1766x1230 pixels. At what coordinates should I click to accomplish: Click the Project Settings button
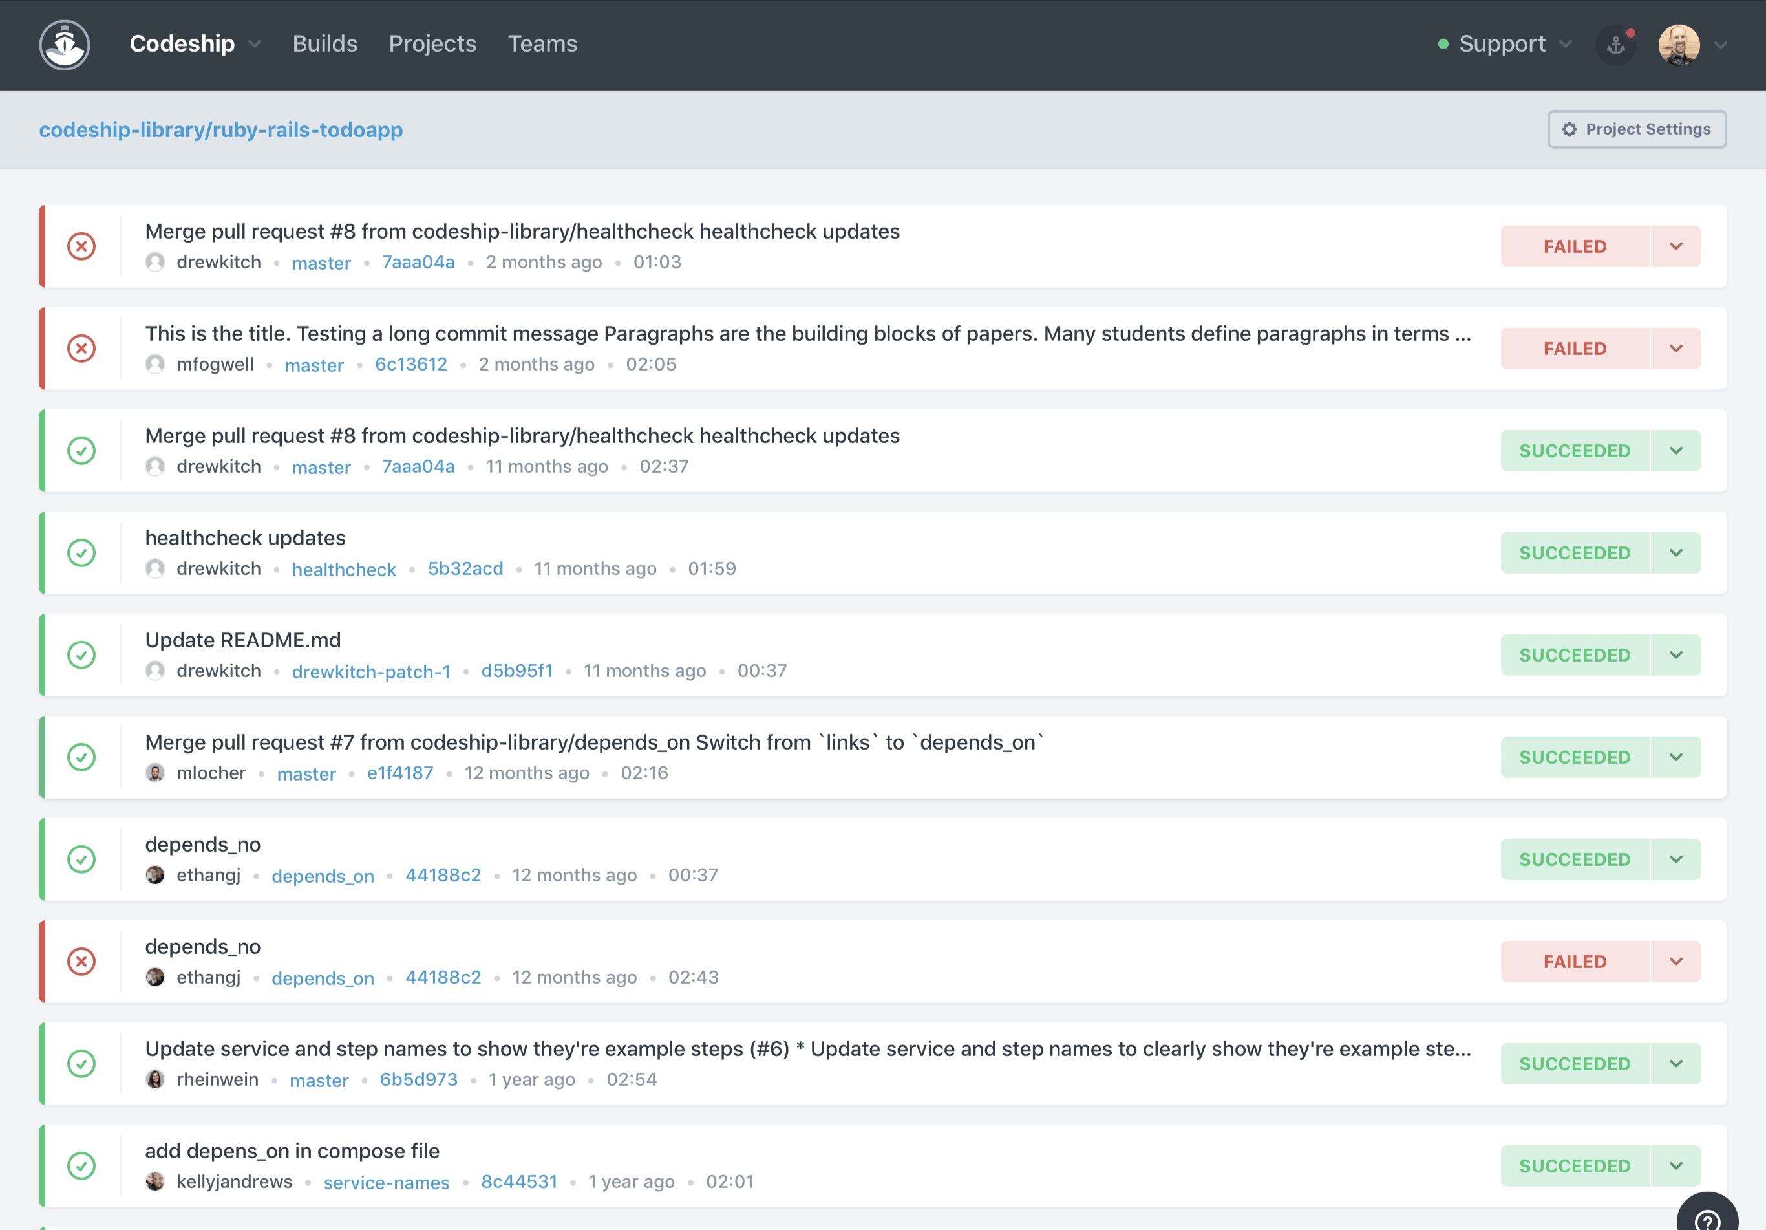pyautogui.click(x=1636, y=129)
